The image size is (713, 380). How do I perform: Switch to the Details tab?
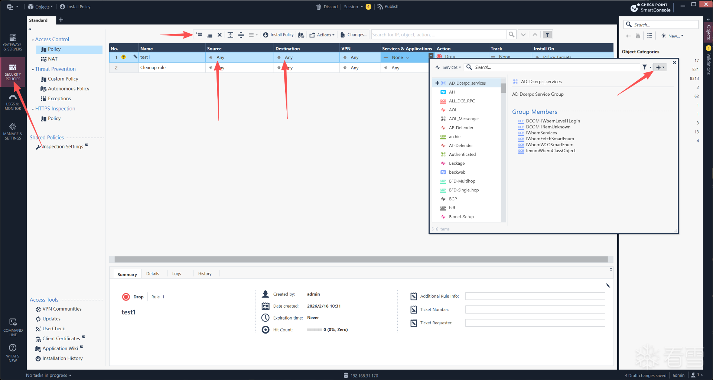[153, 273]
